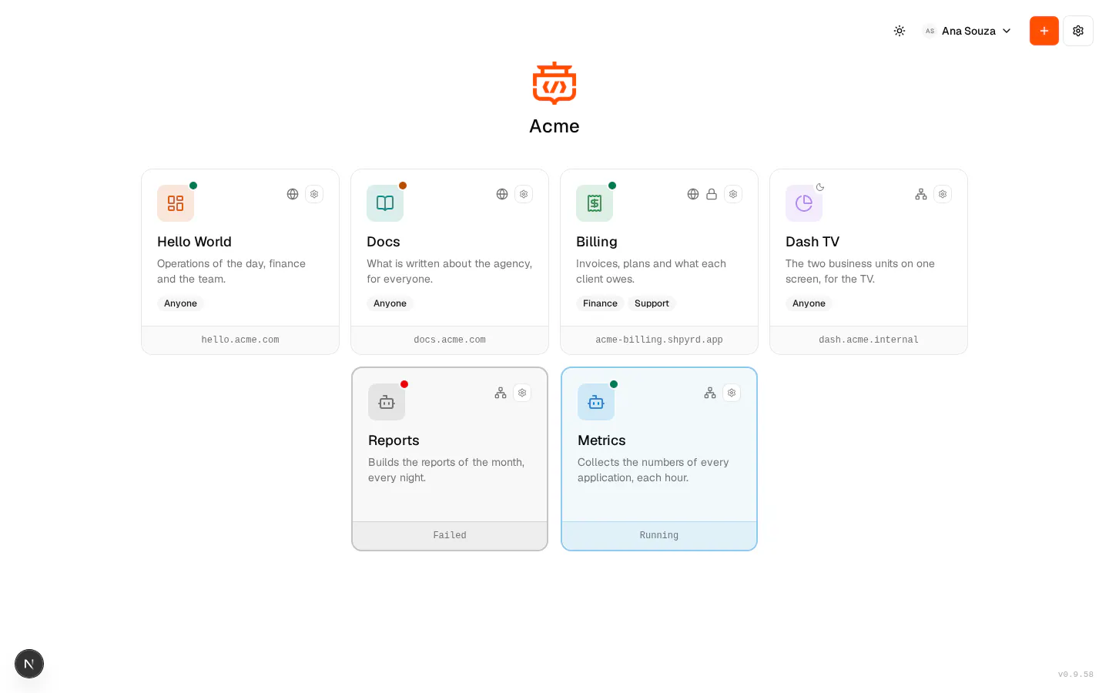Click the lock icon on Billing card
Screen dimensions: 1109x693
coord(712,194)
